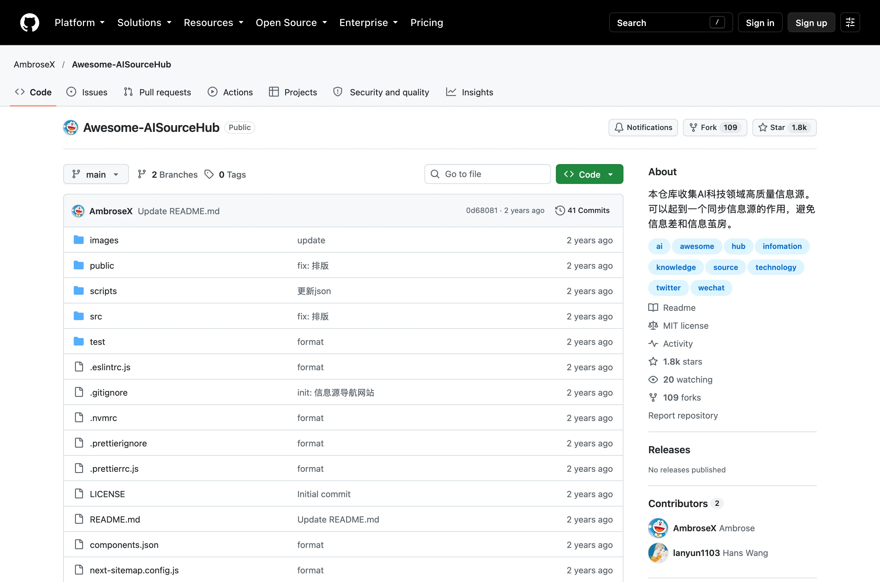The image size is (880, 582).
Task: Click the LICENSE file icon
Action: click(x=79, y=494)
